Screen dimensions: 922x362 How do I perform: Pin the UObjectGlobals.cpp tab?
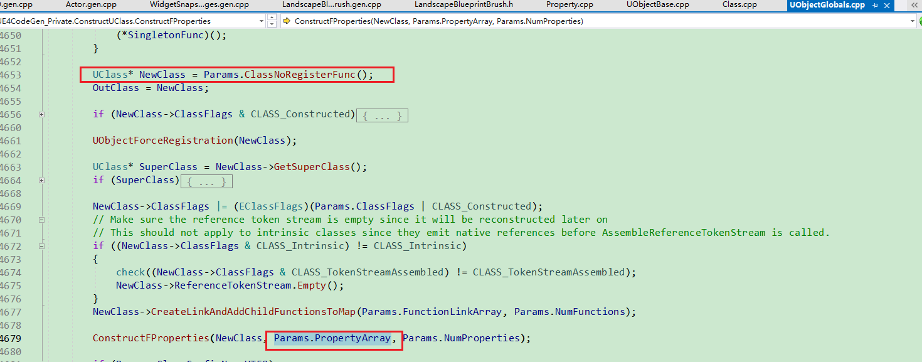(875, 4)
